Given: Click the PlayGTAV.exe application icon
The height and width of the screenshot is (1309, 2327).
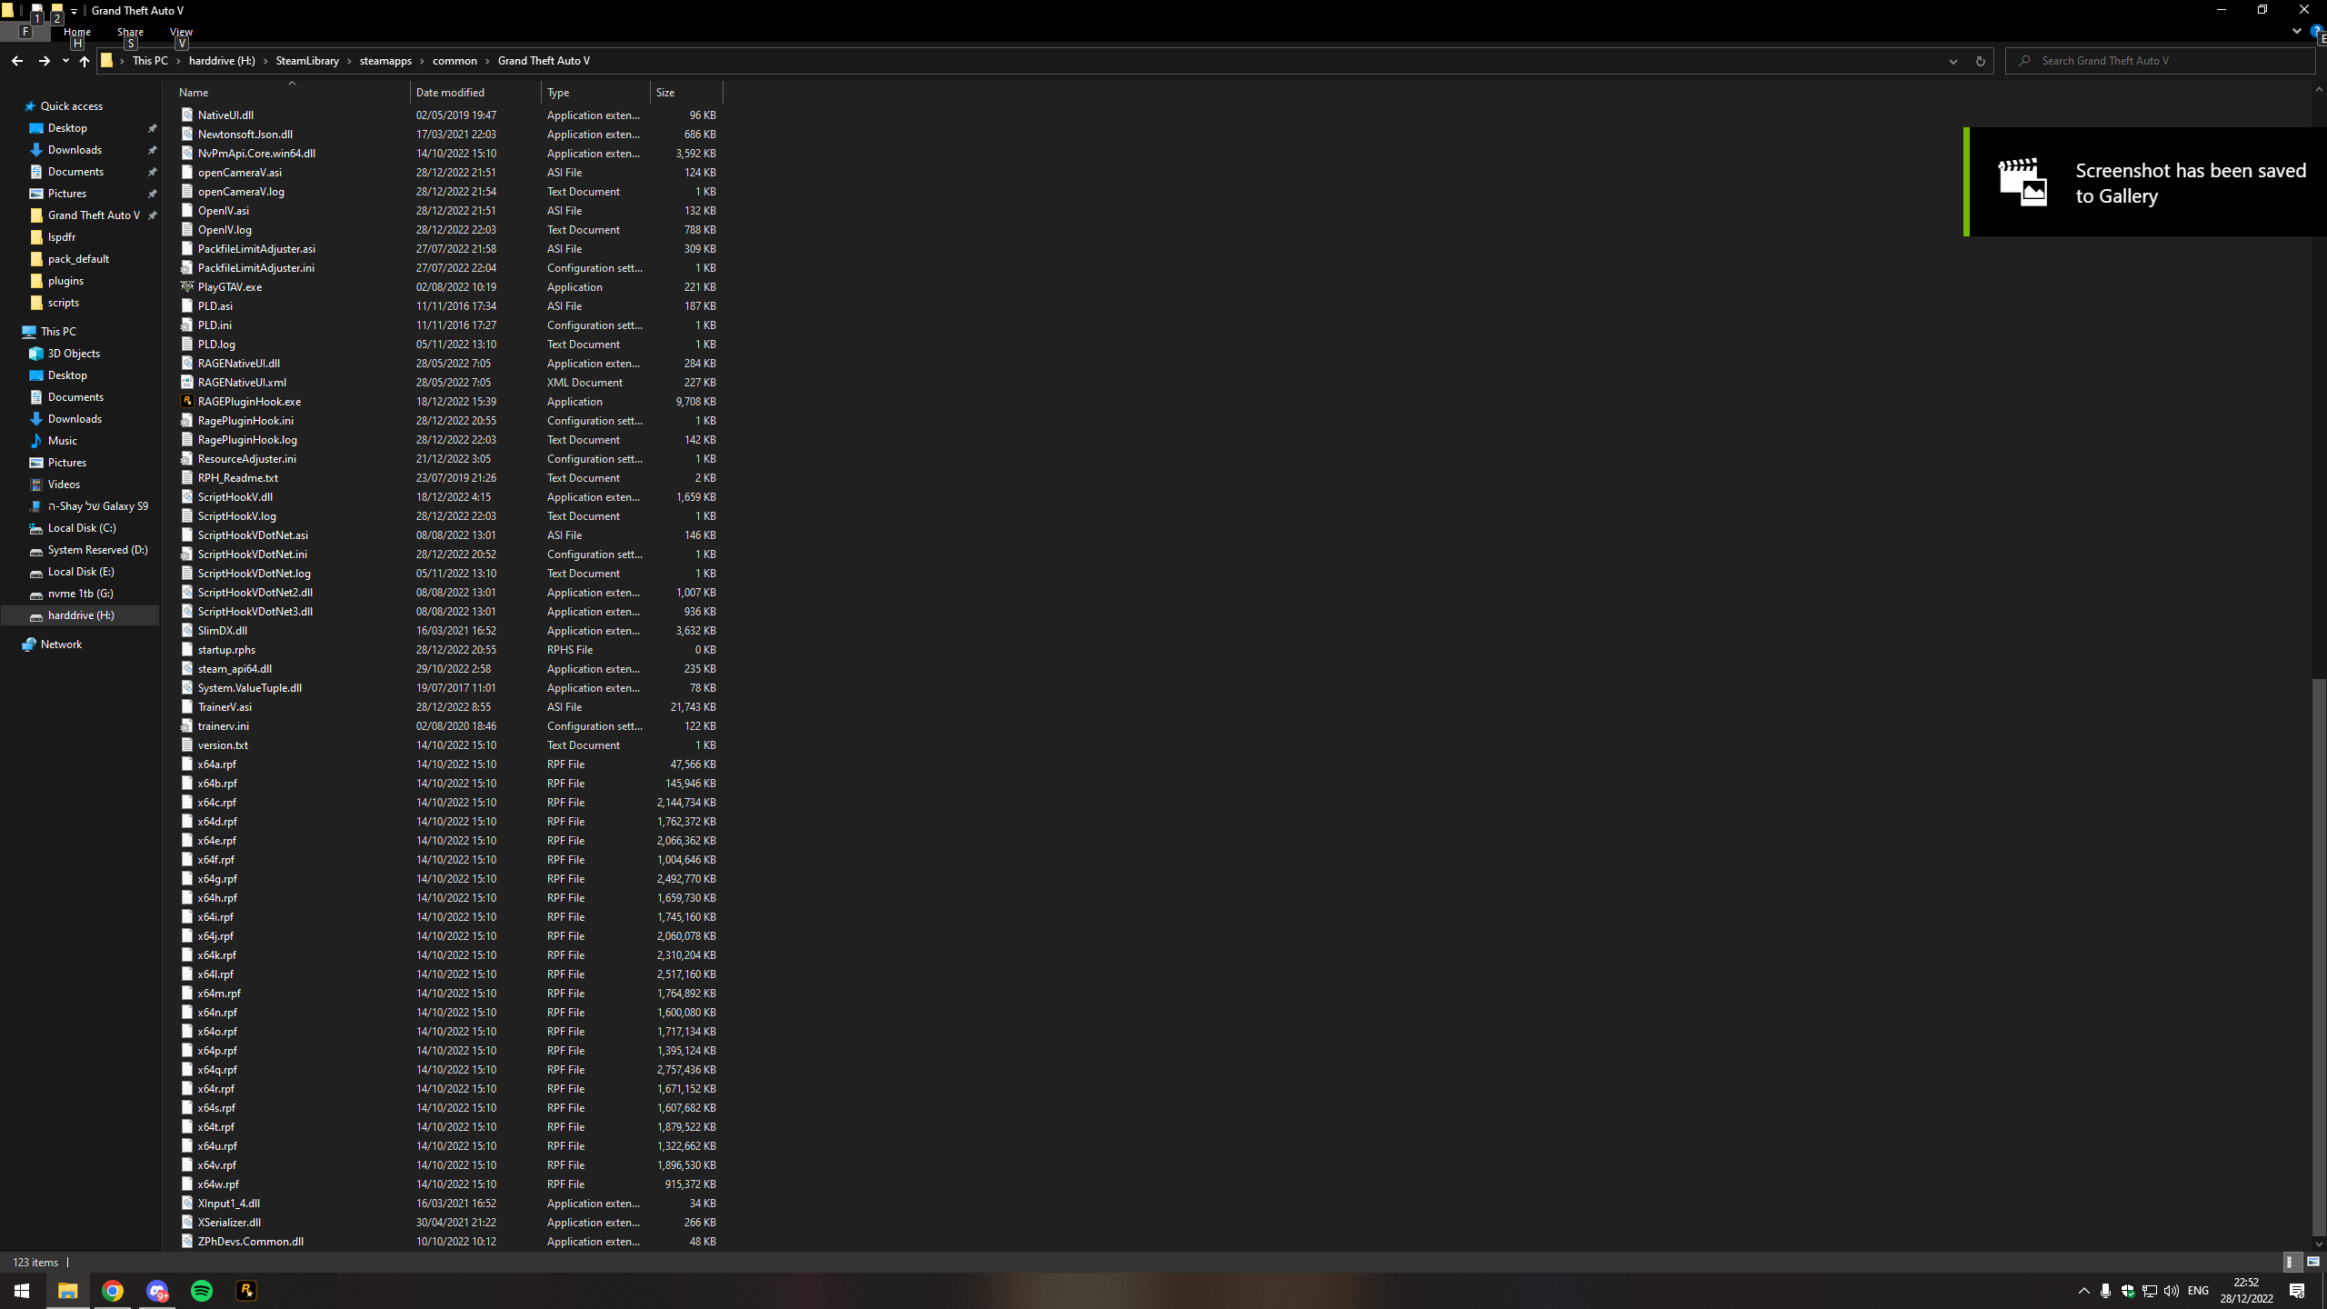Looking at the screenshot, I should 186,286.
